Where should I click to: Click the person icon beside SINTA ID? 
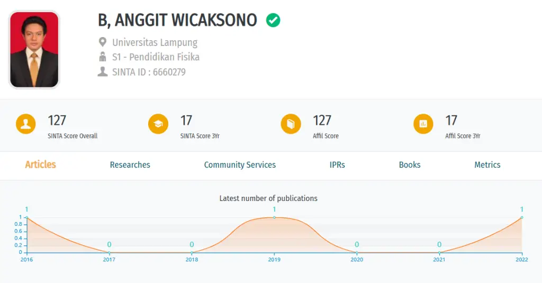tap(102, 71)
